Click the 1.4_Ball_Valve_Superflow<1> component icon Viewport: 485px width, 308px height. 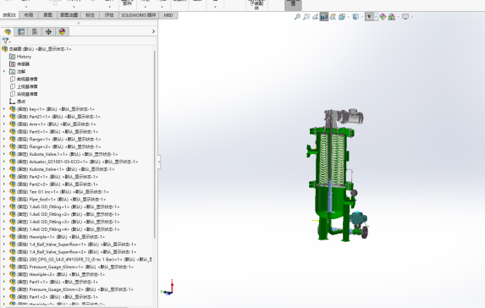(13, 245)
